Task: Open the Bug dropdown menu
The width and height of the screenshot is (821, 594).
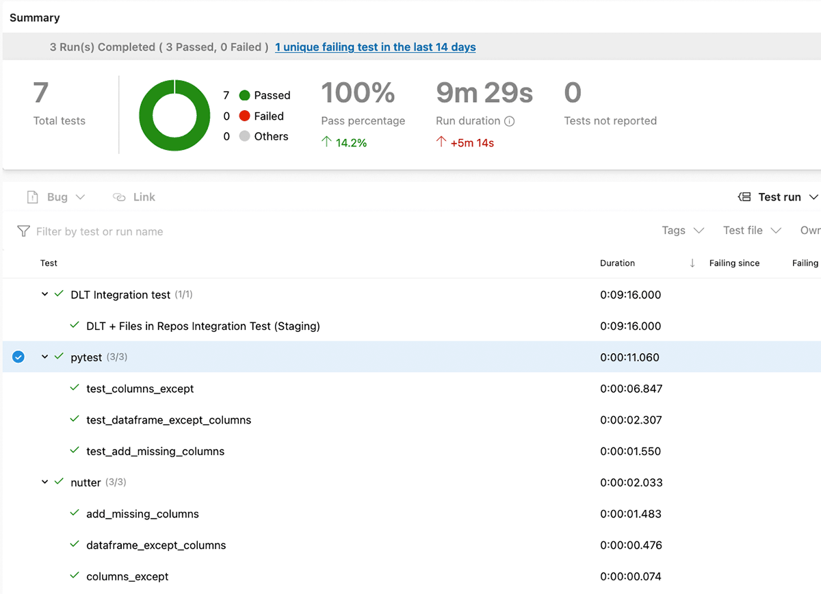Action: 80,197
